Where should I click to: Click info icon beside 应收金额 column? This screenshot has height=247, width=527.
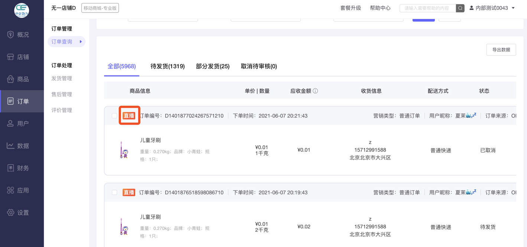click(x=315, y=91)
